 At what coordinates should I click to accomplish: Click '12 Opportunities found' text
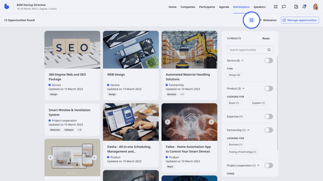coord(19,20)
